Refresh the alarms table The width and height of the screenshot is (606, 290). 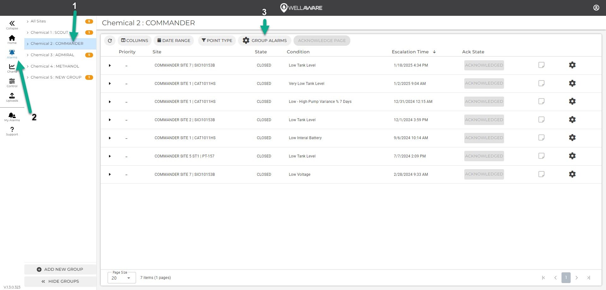(x=110, y=40)
